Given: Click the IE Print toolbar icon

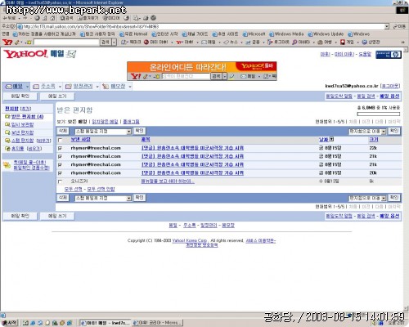Looking at the screenshot, I should [x=146, y=18].
